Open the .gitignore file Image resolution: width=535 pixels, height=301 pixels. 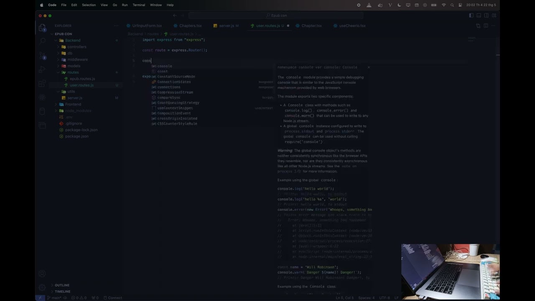[x=74, y=123]
